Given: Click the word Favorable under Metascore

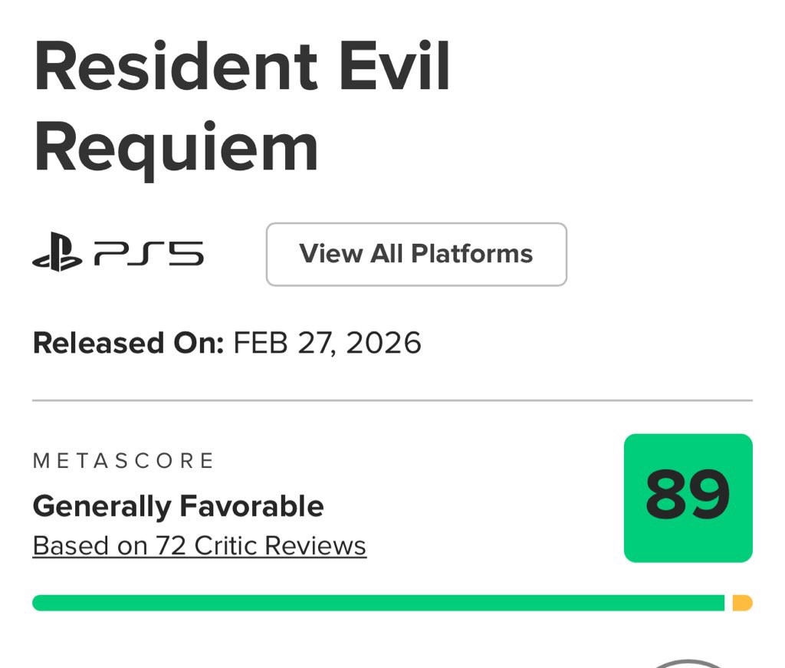Looking at the screenshot, I should coord(251,506).
